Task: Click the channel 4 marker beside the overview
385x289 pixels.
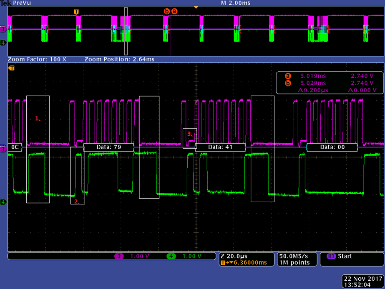Action: (3, 43)
